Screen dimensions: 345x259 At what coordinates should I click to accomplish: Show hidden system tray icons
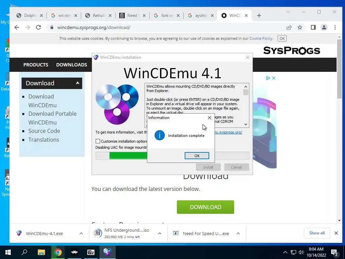pos(285,252)
